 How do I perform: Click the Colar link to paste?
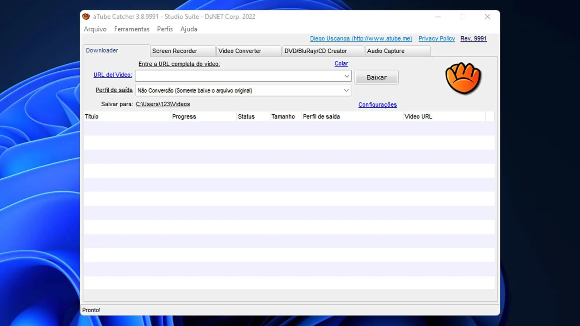pos(341,63)
